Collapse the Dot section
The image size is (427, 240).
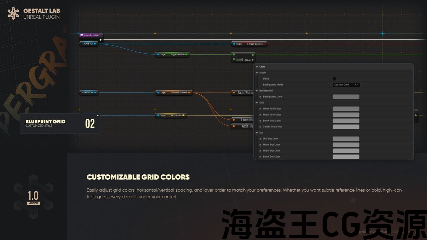pos(257,133)
